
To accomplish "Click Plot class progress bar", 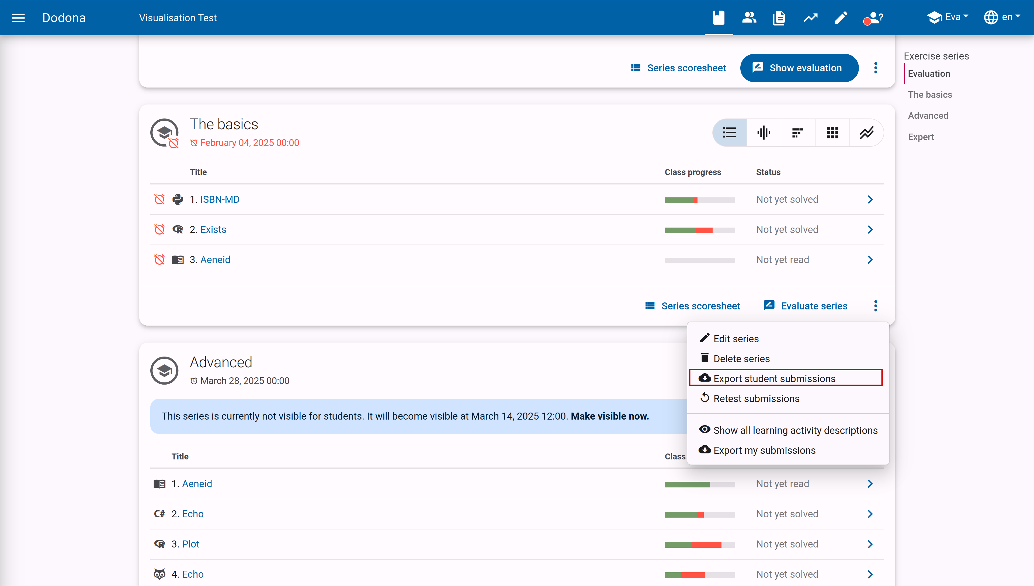I will click(x=699, y=545).
